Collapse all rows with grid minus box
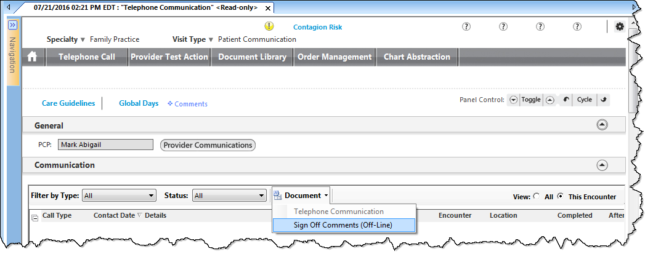 [x=35, y=218]
